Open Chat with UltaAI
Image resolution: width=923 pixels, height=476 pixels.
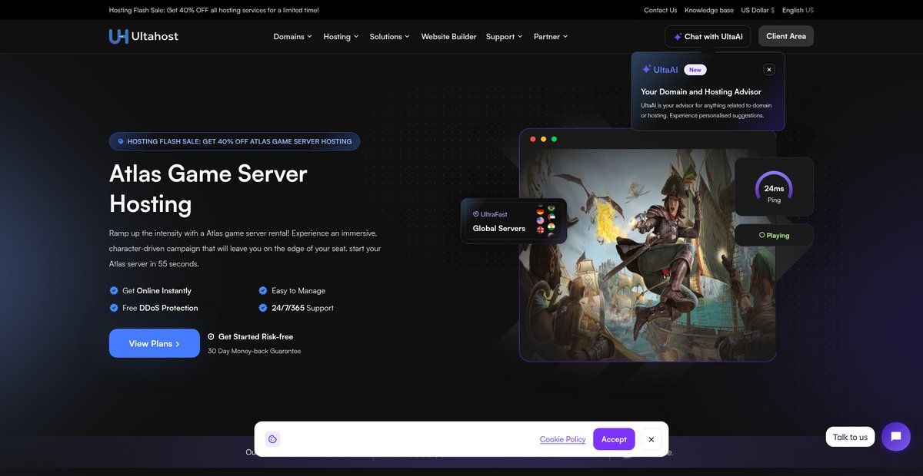coord(708,36)
